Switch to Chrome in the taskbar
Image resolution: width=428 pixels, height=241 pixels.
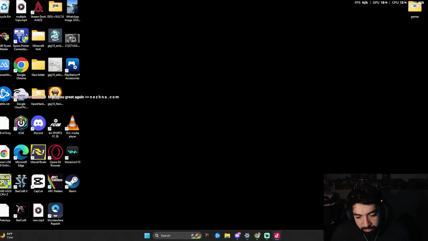257,236
